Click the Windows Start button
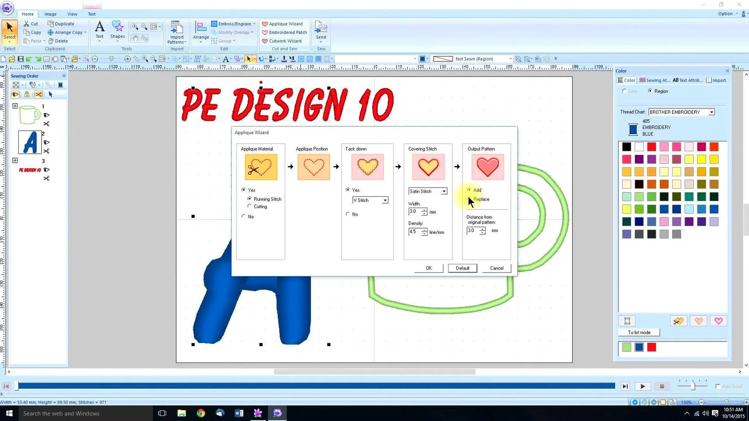749x421 pixels. (9, 413)
